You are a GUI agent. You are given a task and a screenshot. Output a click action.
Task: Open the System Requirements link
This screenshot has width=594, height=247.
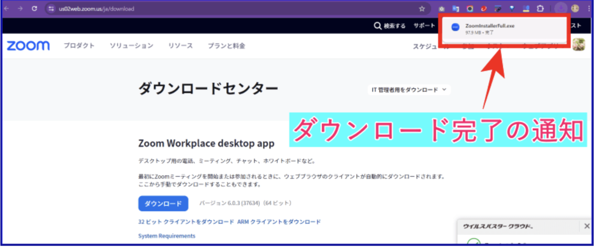[167, 236]
